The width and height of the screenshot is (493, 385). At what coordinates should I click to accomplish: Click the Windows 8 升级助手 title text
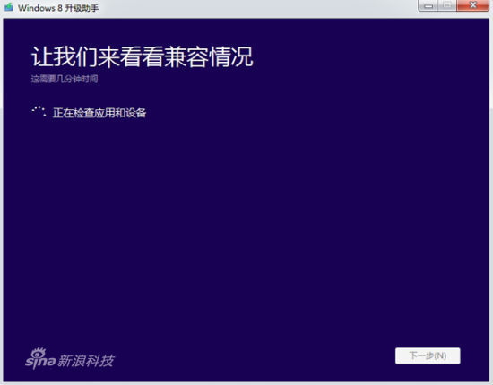pyautogui.click(x=58, y=8)
